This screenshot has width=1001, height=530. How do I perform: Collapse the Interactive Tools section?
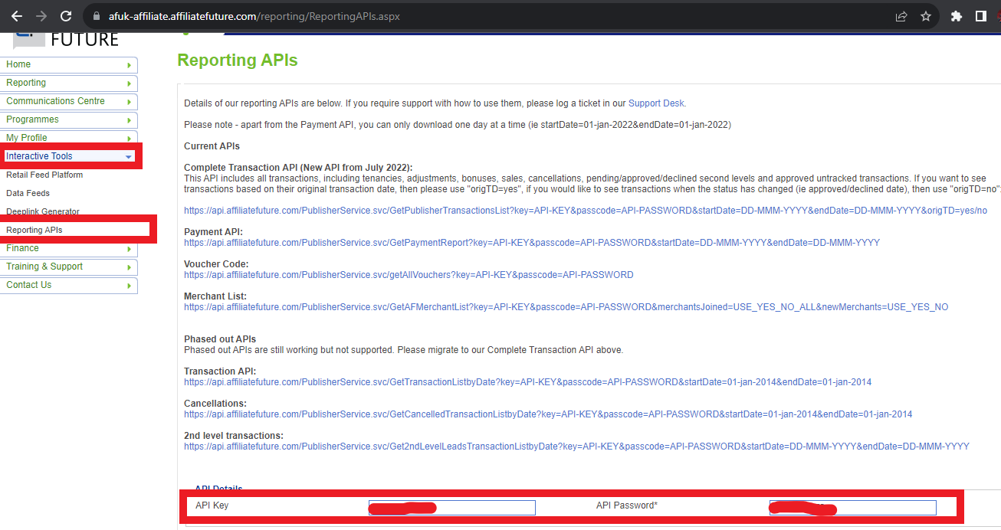[x=128, y=156]
